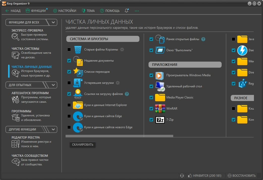Collapse the ДРУГИЕ ФУНКЦИИ section

click(53, 129)
